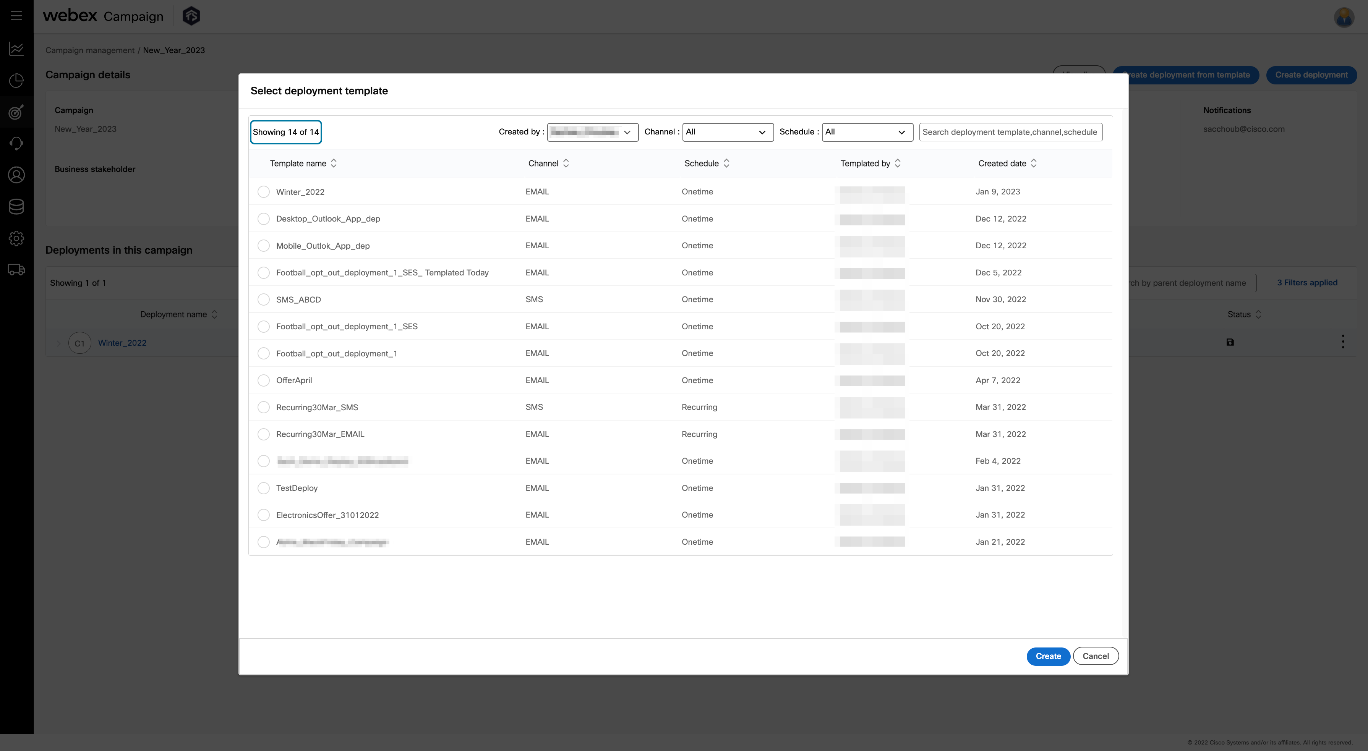Open the analytics line chart sidebar icon

point(16,49)
